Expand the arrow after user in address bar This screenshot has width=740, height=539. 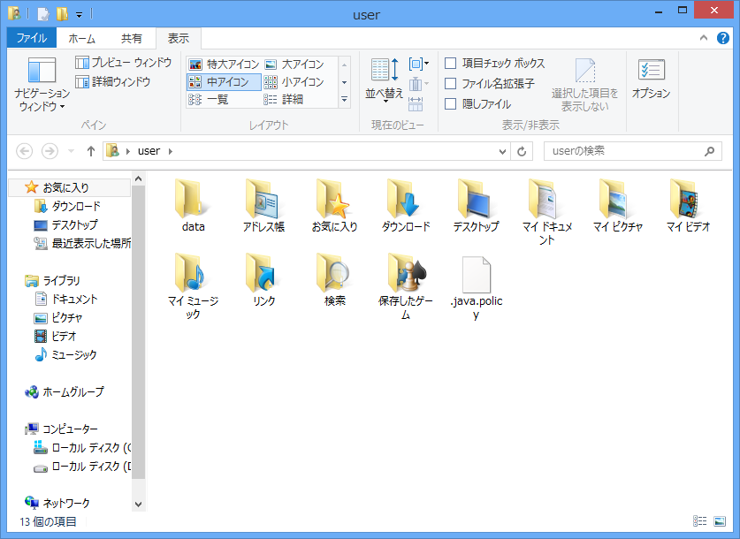point(171,151)
